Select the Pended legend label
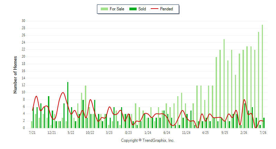Image resolution: width=276 pixels, height=149 pixels. coord(166,9)
